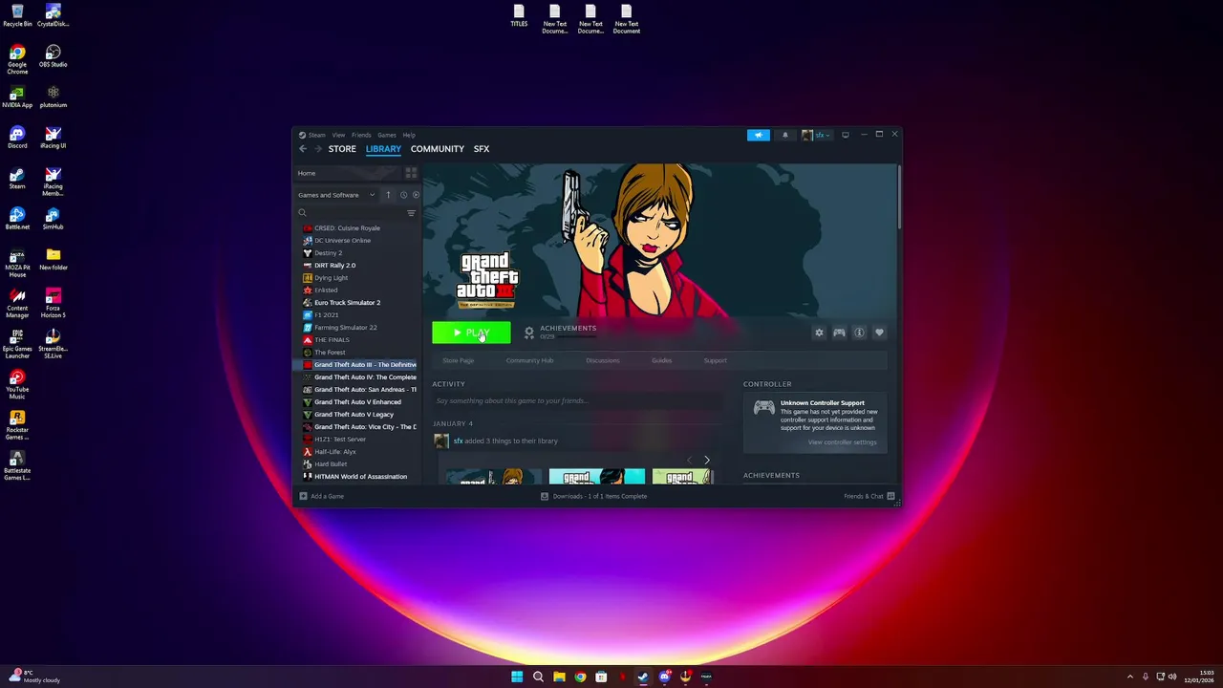Open the announcements megaphone button

758,135
